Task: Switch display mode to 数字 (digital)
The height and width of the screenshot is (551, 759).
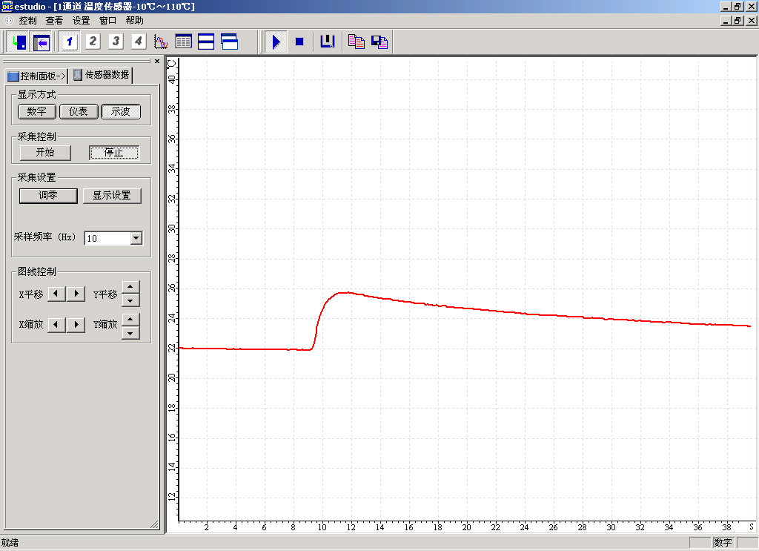Action: [37, 111]
